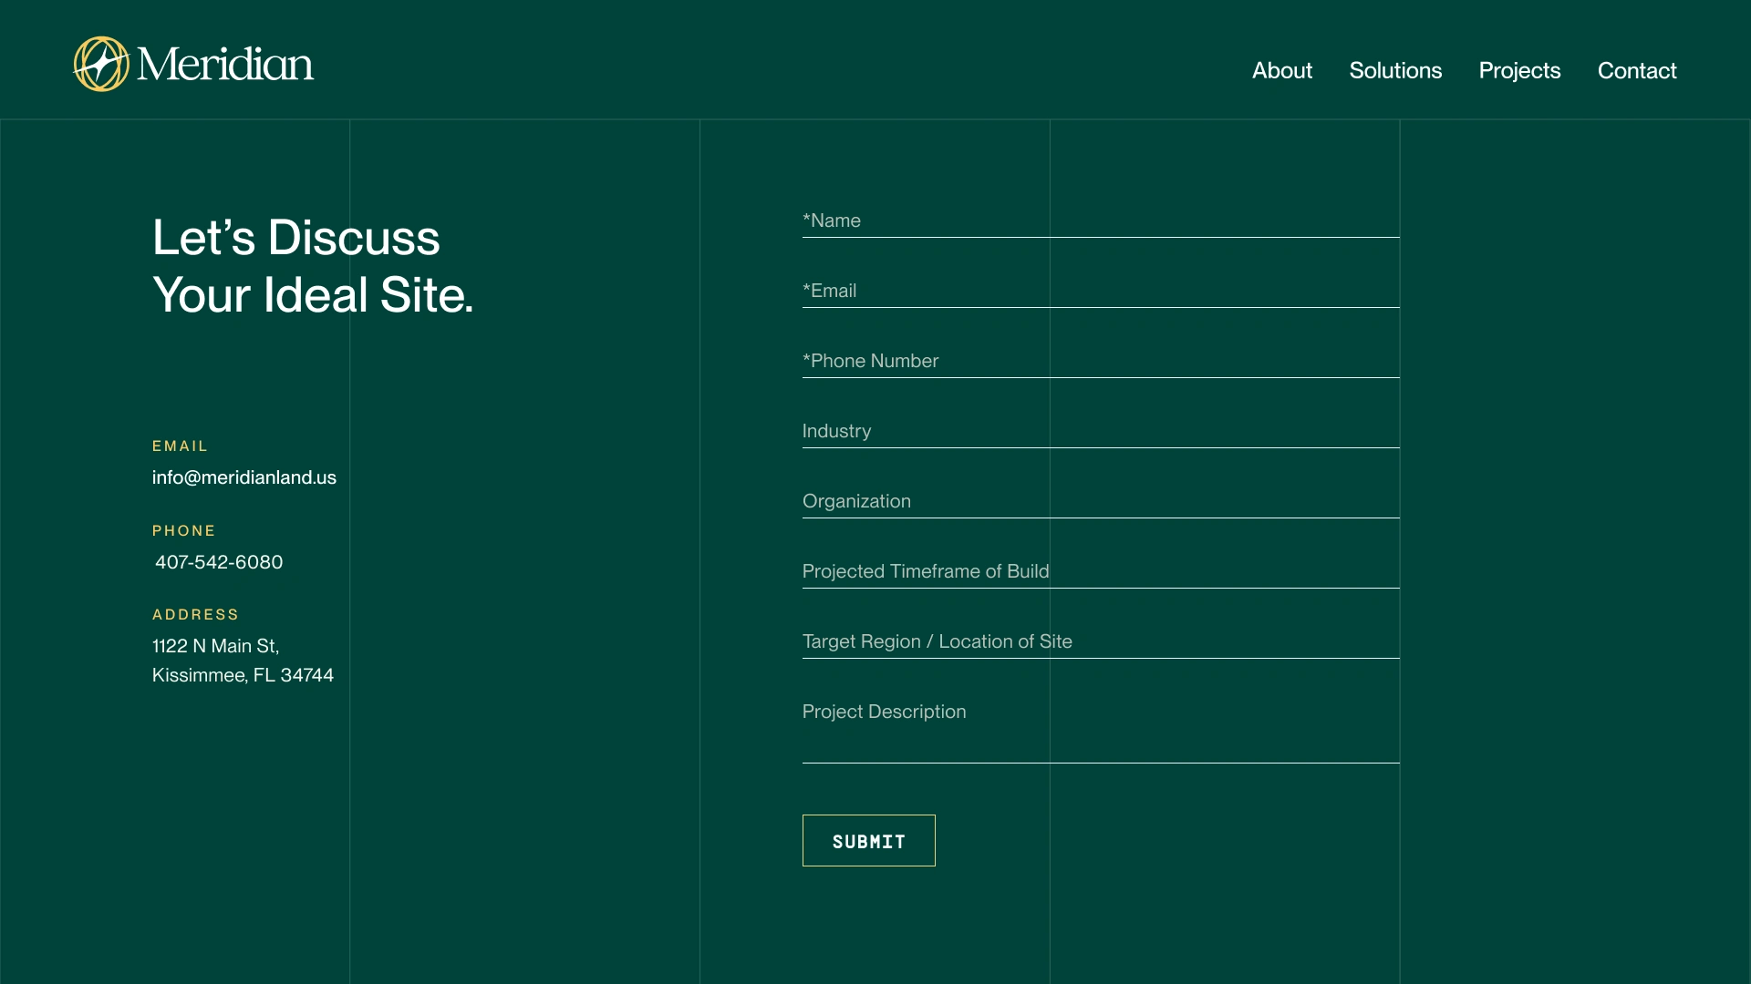Focus the Name input field

1100,221
